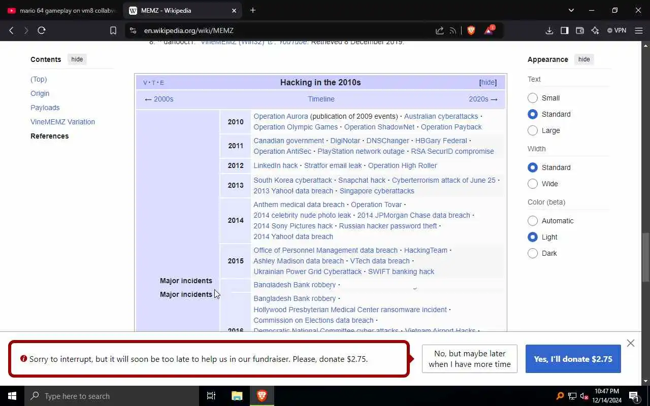The image size is (650, 406).
Task: Go to 2020s hacking link
Action: [478, 99]
